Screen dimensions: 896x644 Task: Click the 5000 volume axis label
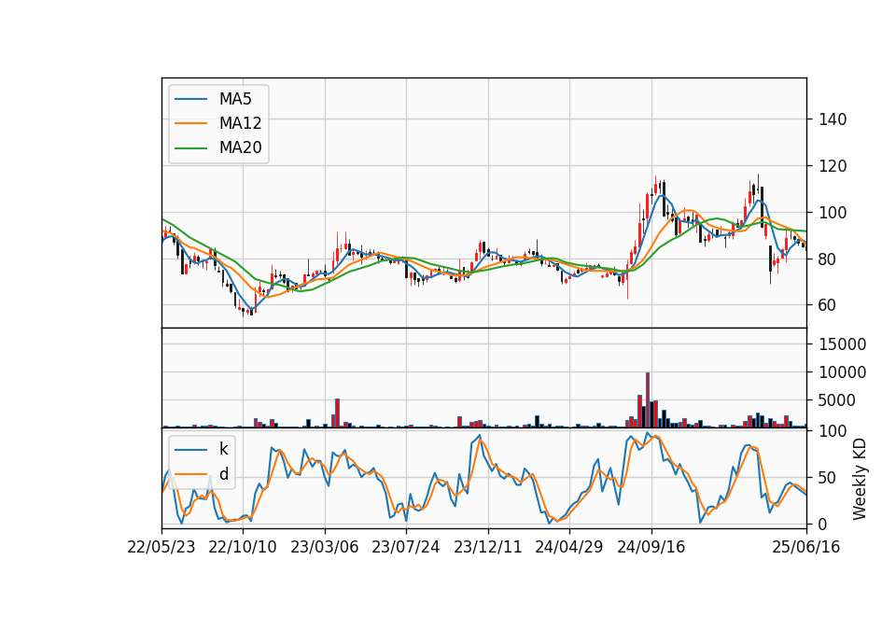[837, 400]
